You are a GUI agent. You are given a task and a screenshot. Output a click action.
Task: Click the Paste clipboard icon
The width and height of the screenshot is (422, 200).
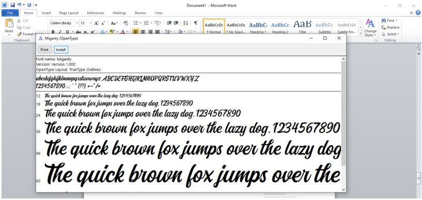coord(9,23)
